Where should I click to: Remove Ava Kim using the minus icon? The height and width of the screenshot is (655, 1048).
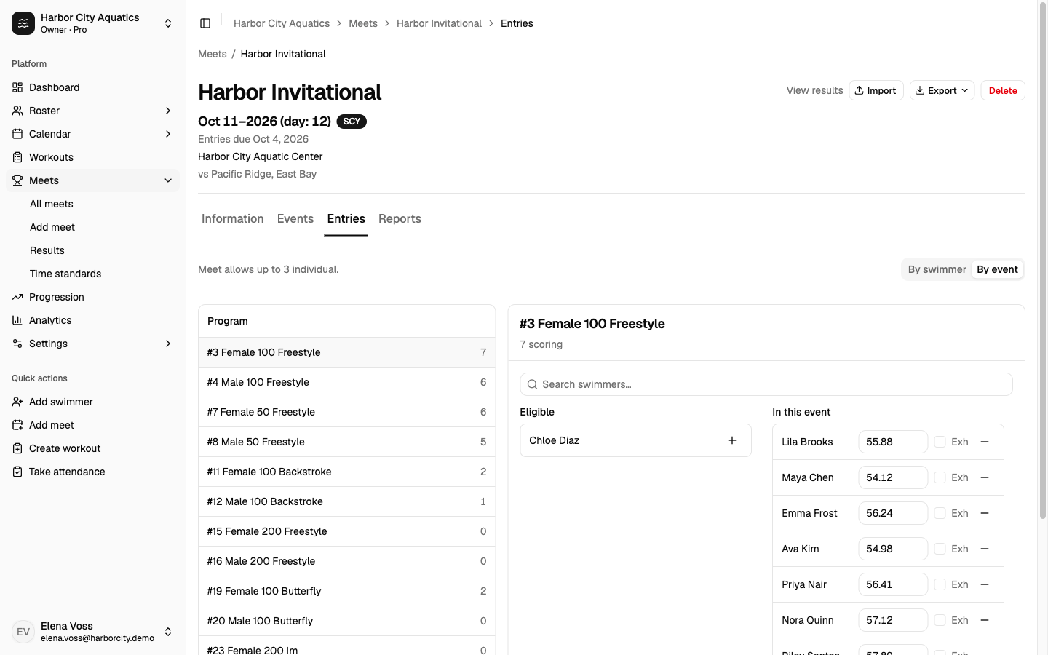[985, 549]
